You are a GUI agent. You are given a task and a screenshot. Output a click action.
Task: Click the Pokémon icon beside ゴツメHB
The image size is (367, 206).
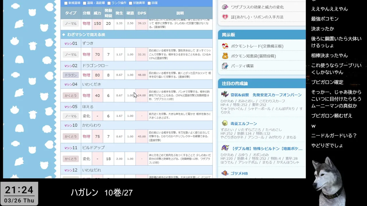pyautogui.click(x=225, y=173)
